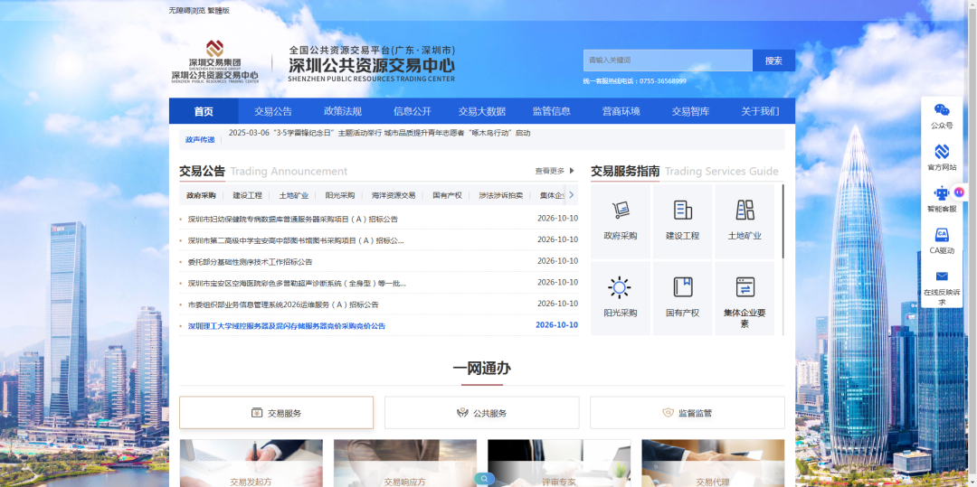Open the 营商环境 nav menu
The width and height of the screenshot is (977, 487).
pyautogui.click(x=621, y=111)
